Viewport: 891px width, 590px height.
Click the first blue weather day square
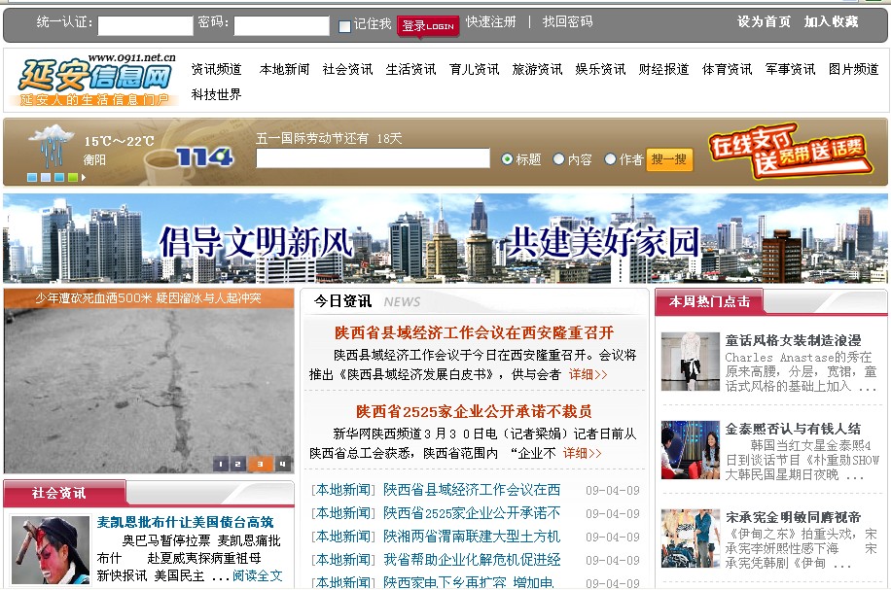point(32,177)
